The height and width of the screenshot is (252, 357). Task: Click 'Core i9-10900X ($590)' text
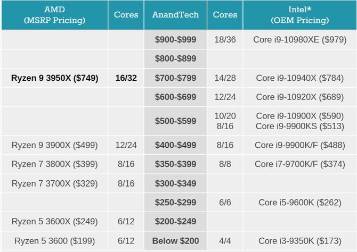(x=299, y=116)
